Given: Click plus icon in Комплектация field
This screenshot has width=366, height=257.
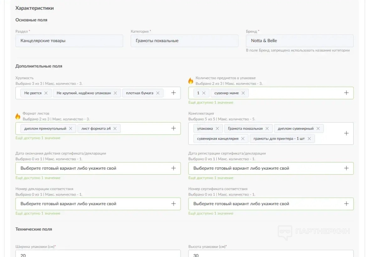Looking at the screenshot, I should 346,133.
